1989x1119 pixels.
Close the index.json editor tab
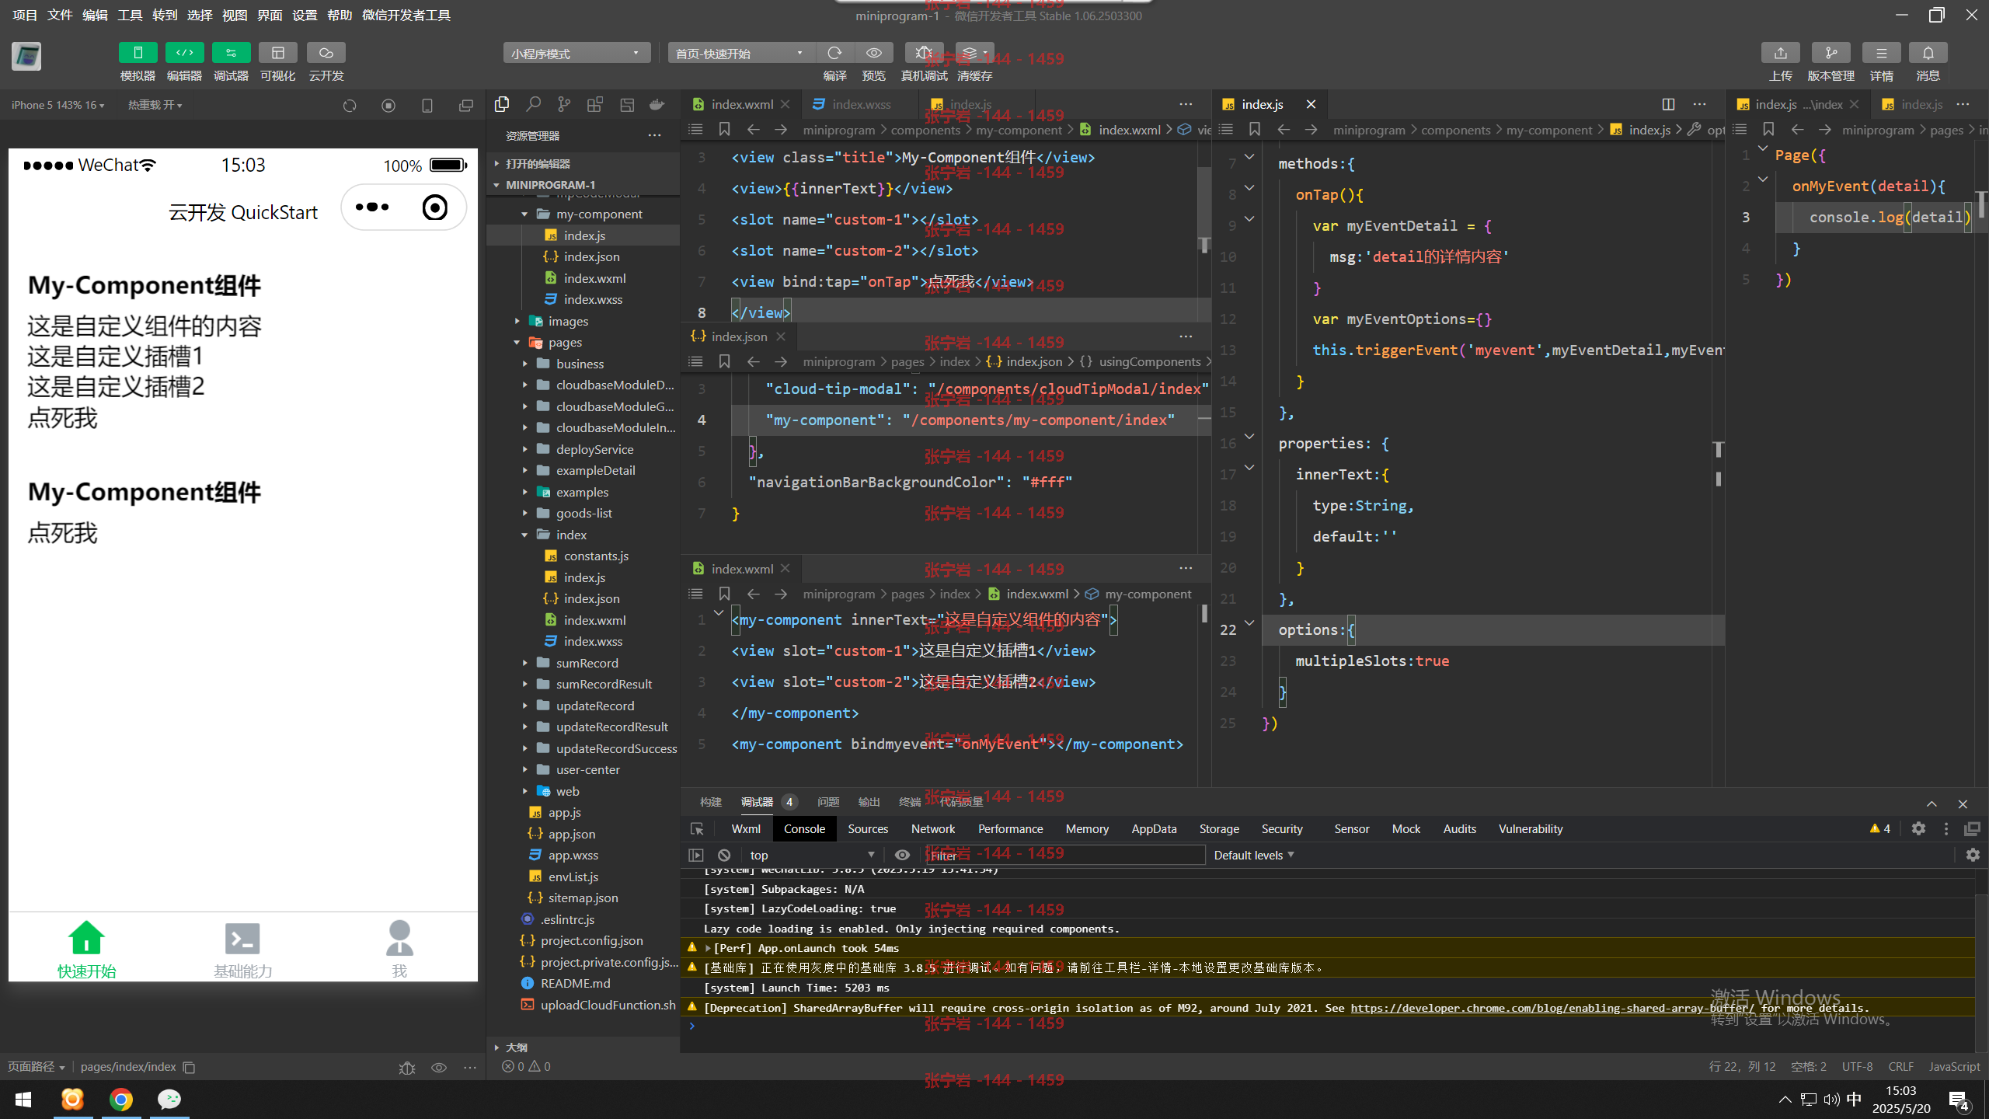pos(781,336)
